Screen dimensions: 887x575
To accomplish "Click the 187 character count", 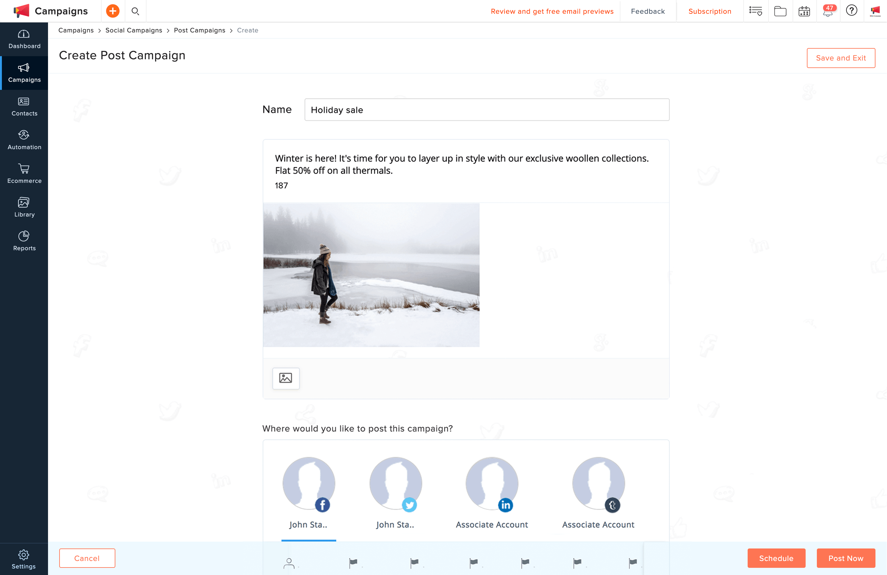I will click(282, 185).
